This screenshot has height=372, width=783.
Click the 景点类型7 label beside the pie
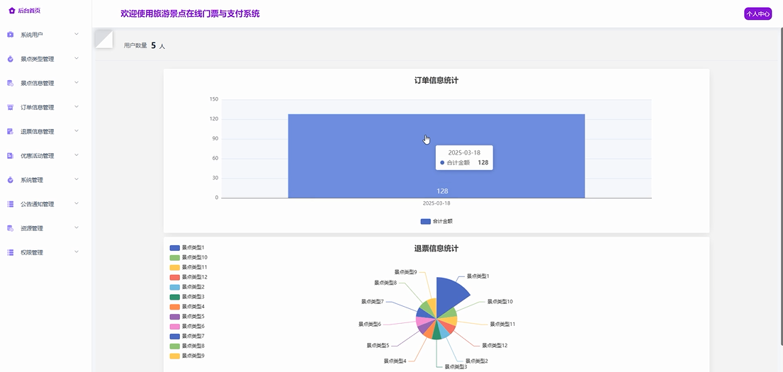tap(373, 302)
